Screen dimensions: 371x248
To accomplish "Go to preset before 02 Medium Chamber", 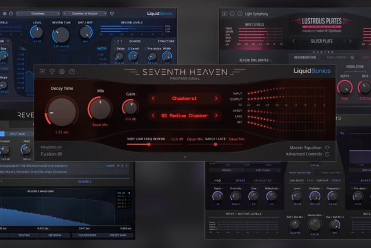I will pyautogui.click(x=153, y=115).
